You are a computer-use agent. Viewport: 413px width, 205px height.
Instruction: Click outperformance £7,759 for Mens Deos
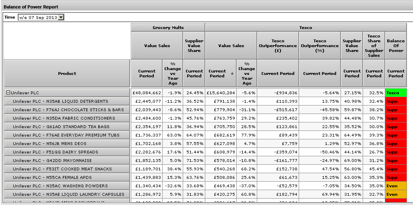pos(278,143)
